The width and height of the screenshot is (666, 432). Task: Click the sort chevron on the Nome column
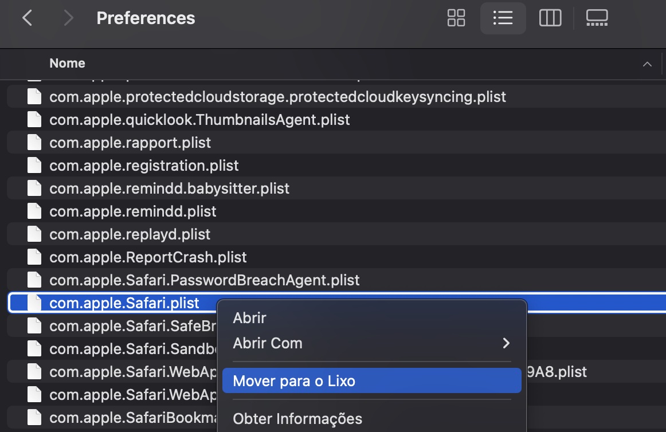pyautogui.click(x=647, y=64)
